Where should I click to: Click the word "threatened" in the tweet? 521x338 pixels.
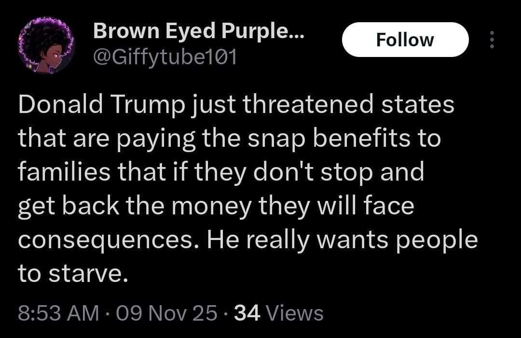(x=309, y=105)
